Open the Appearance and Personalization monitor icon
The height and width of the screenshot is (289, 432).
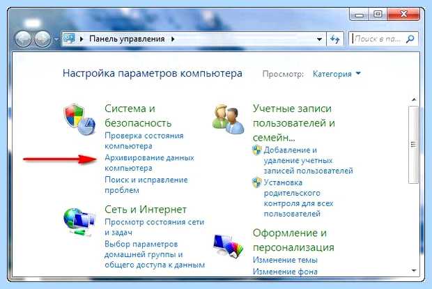[x=229, y=245]
